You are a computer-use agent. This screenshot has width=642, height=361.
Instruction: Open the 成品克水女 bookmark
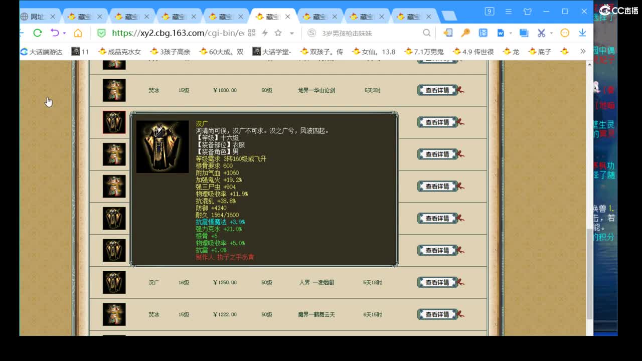click(120, 51)
